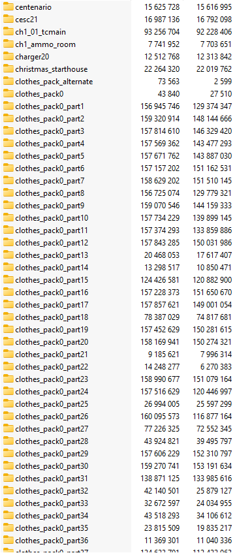Viewport: 235px width, 553px height.
Task: Select the clothes_pack0_part10 row
Action: (117, 218)
